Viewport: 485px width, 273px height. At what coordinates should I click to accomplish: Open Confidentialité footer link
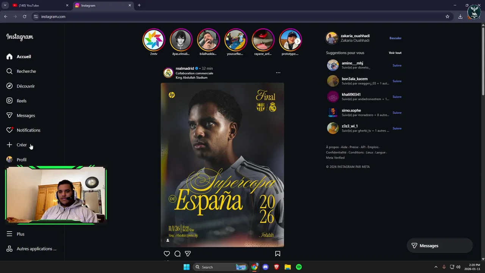coord(336,152)
